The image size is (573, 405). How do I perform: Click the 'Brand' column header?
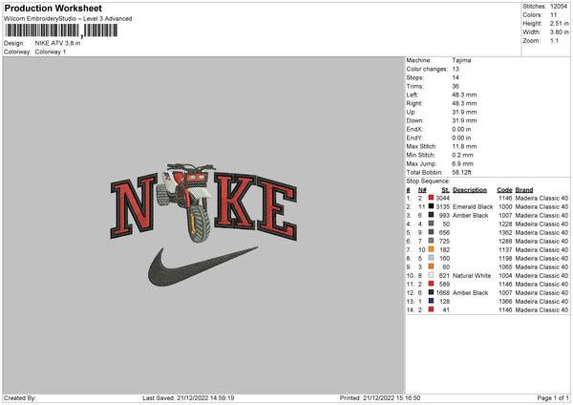(x=524, y=190)
